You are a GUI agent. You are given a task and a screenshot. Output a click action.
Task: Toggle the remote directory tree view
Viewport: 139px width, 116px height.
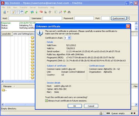pos(22,12)
